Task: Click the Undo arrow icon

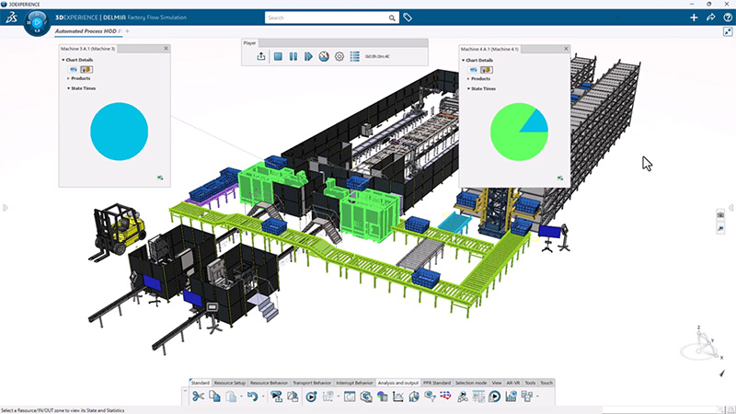Action: 251,397
